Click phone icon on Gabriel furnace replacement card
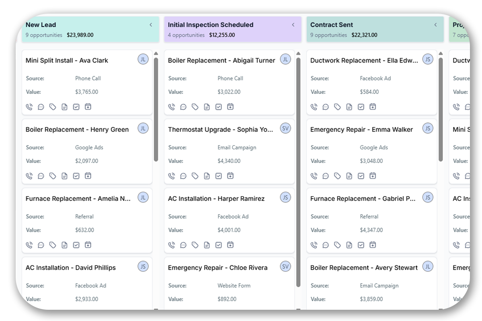The image size is (482, 321). (314, 245)
